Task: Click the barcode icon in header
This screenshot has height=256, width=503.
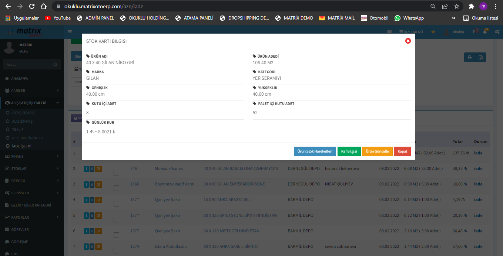Action: [x=389, y=32]
